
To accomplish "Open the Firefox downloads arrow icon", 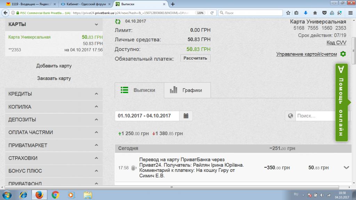I will coord(306,13).
